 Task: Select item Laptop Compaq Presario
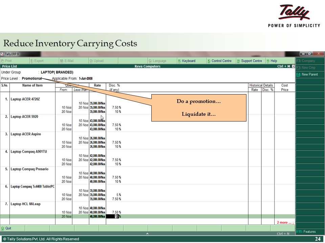coord(29,169)
